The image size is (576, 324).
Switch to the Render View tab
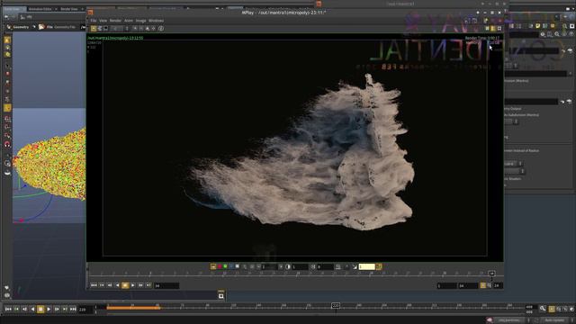tap(69, 9)
